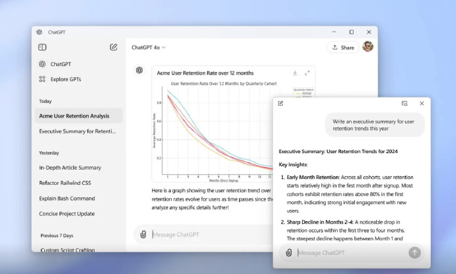Click the Share button
This screenshot has width=456, height=274.
coord(343,48)
